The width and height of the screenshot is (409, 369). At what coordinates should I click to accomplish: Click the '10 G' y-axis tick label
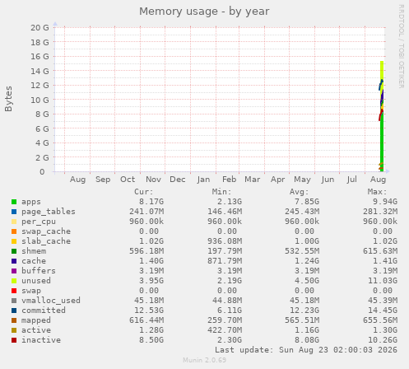40,100
